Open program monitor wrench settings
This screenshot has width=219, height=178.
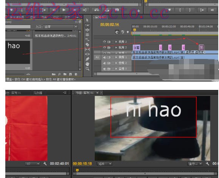207,164
